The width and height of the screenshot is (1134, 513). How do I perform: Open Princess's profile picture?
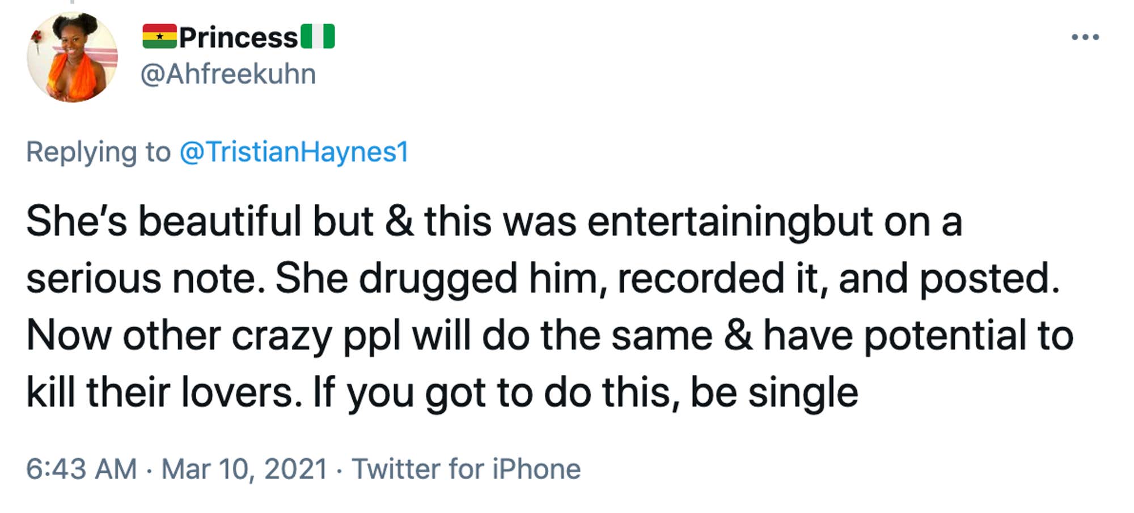[x=71, y=62]
